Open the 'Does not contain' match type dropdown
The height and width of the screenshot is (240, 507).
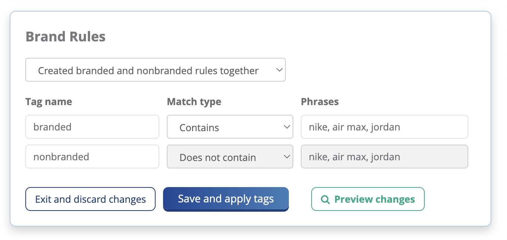pyautogui.click(x=230, y=157)
